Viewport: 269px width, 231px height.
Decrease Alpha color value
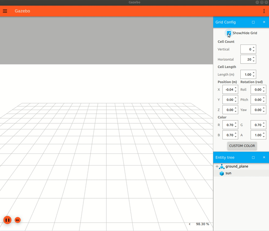click(264, 137)
